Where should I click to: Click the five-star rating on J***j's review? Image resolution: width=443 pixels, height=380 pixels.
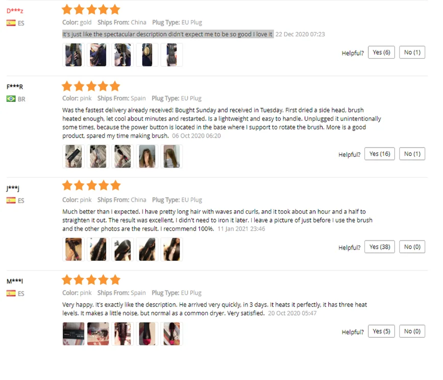[91, 185]
